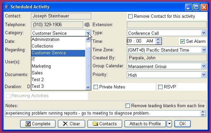Check Remove Contact for this activity
The width and height of the screenshot is (211, 133).
[130, 16]
